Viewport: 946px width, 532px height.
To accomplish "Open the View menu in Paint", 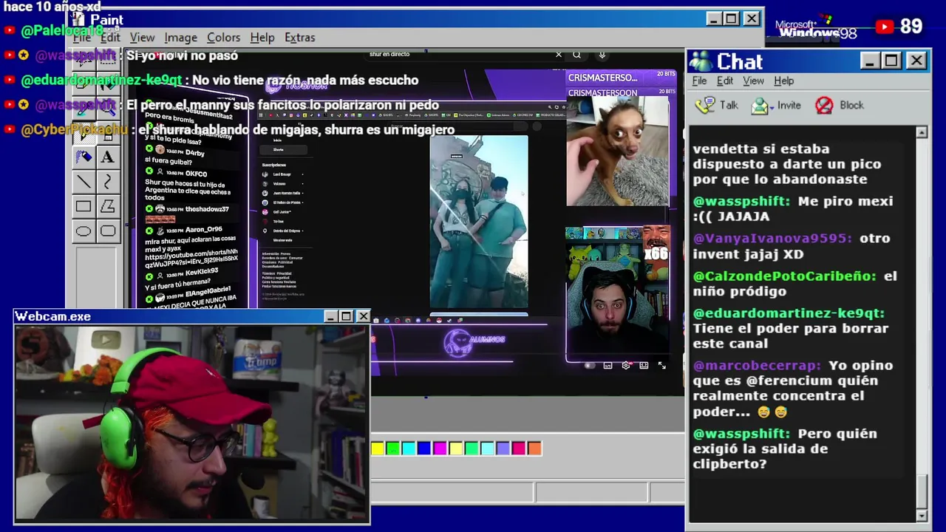I will tap(143, 38).
